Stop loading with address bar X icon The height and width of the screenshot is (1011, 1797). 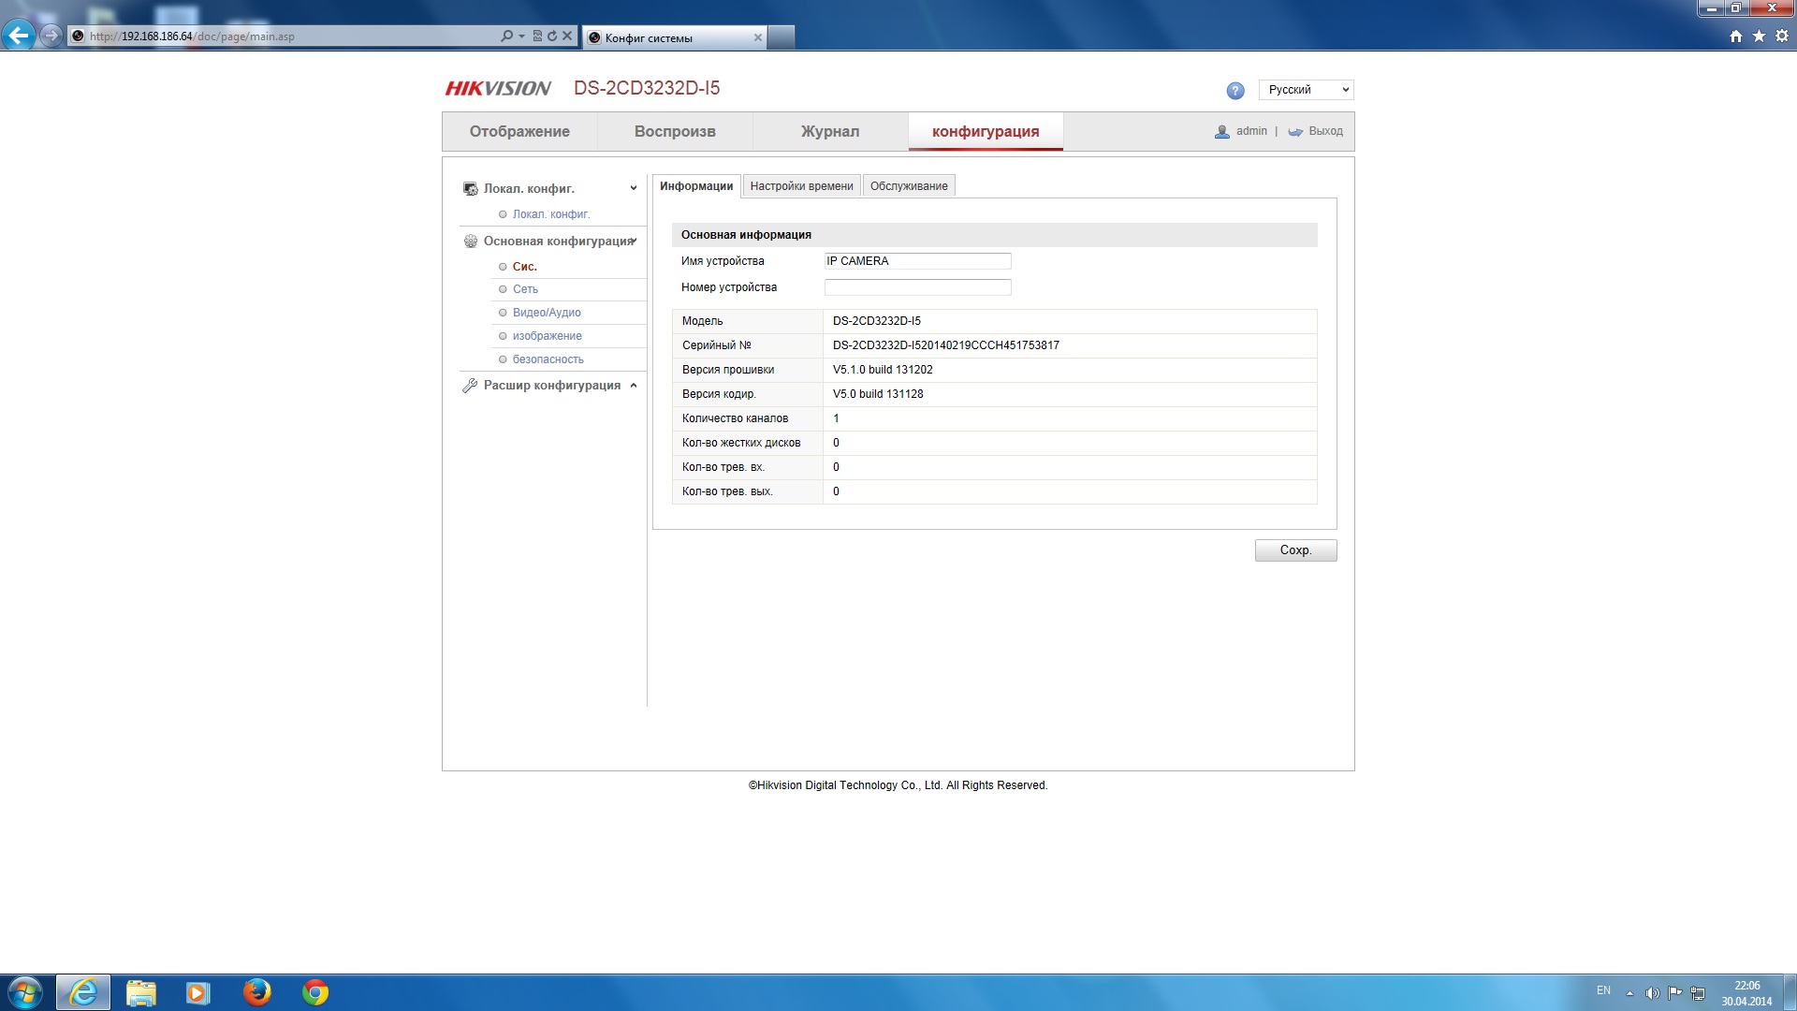coord(567,37)
